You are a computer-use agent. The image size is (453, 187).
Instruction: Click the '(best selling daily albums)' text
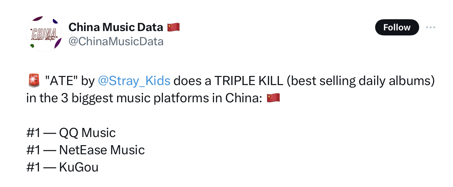tap(360, 81)
